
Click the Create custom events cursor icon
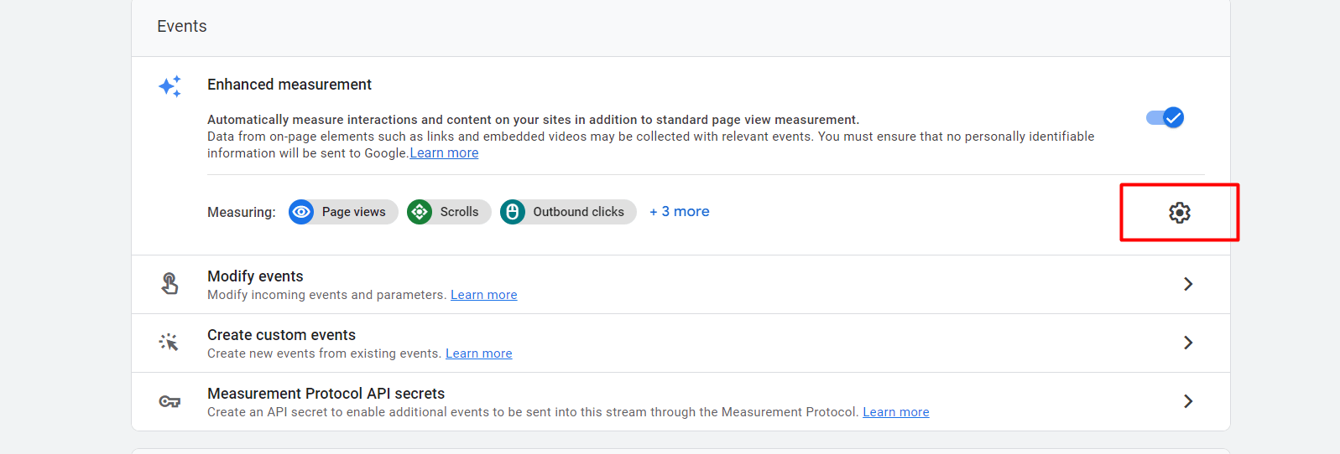coord(169,343)
